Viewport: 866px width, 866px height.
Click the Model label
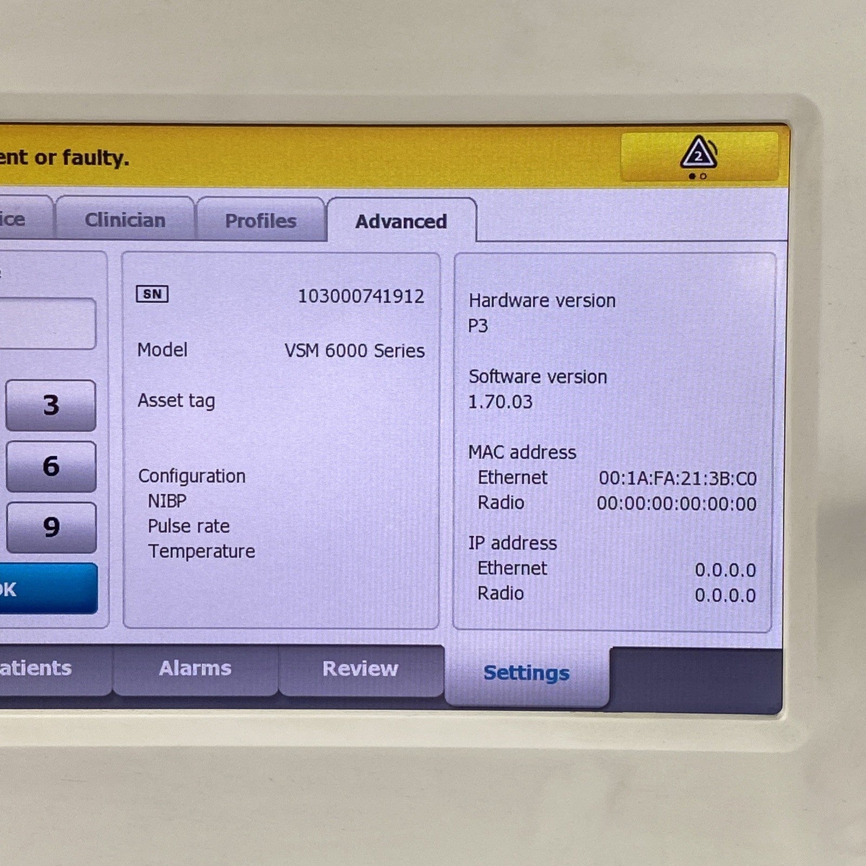[x=162, y=350]
